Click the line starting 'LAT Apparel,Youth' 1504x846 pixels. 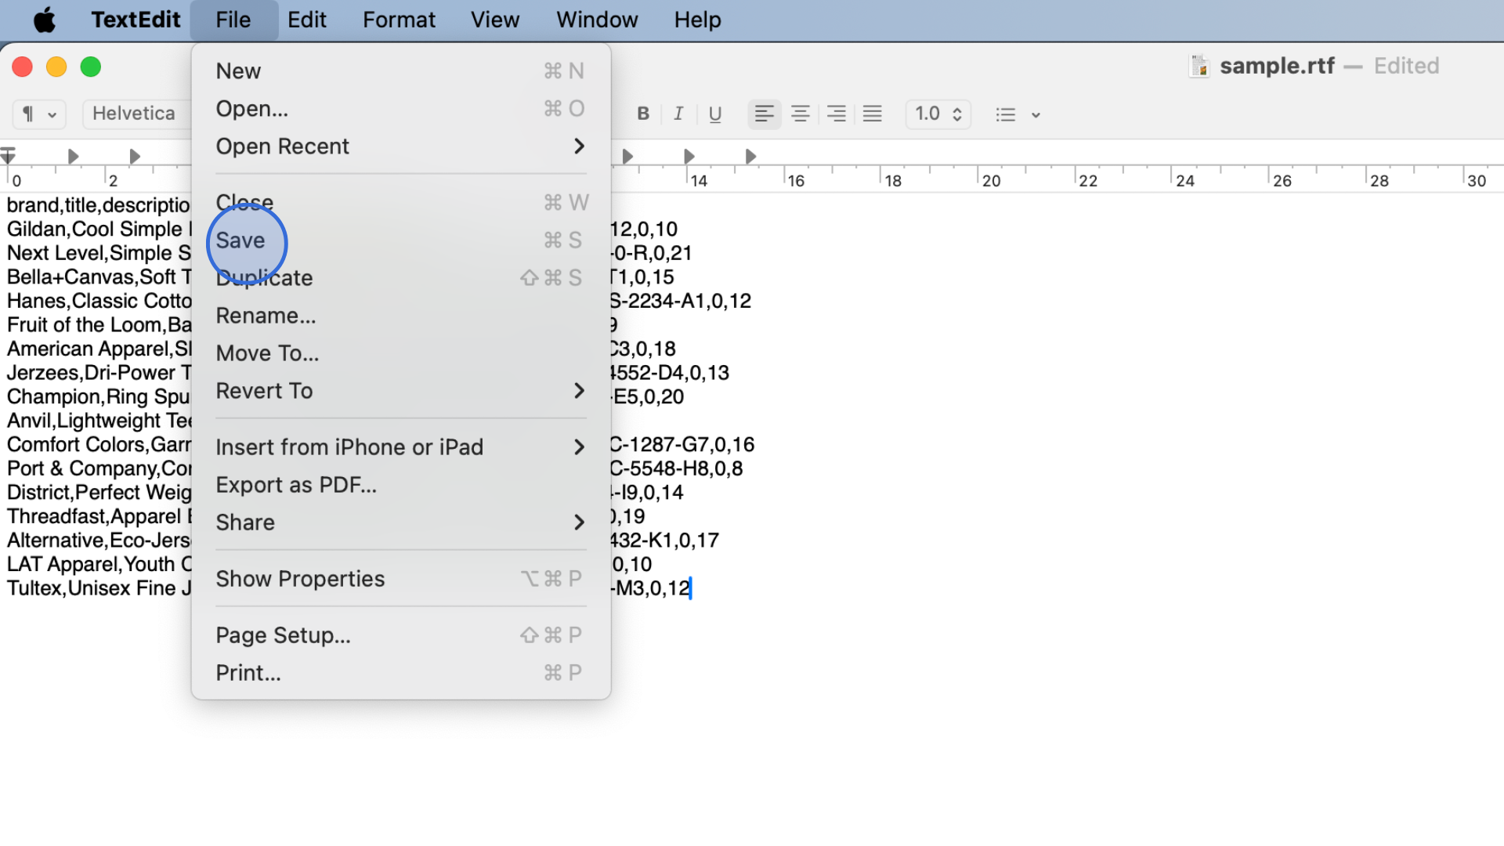coord(99,565)
